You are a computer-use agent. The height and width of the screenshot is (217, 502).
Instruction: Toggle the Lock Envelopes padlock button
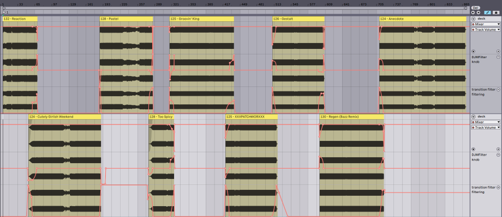click(497, 13)
